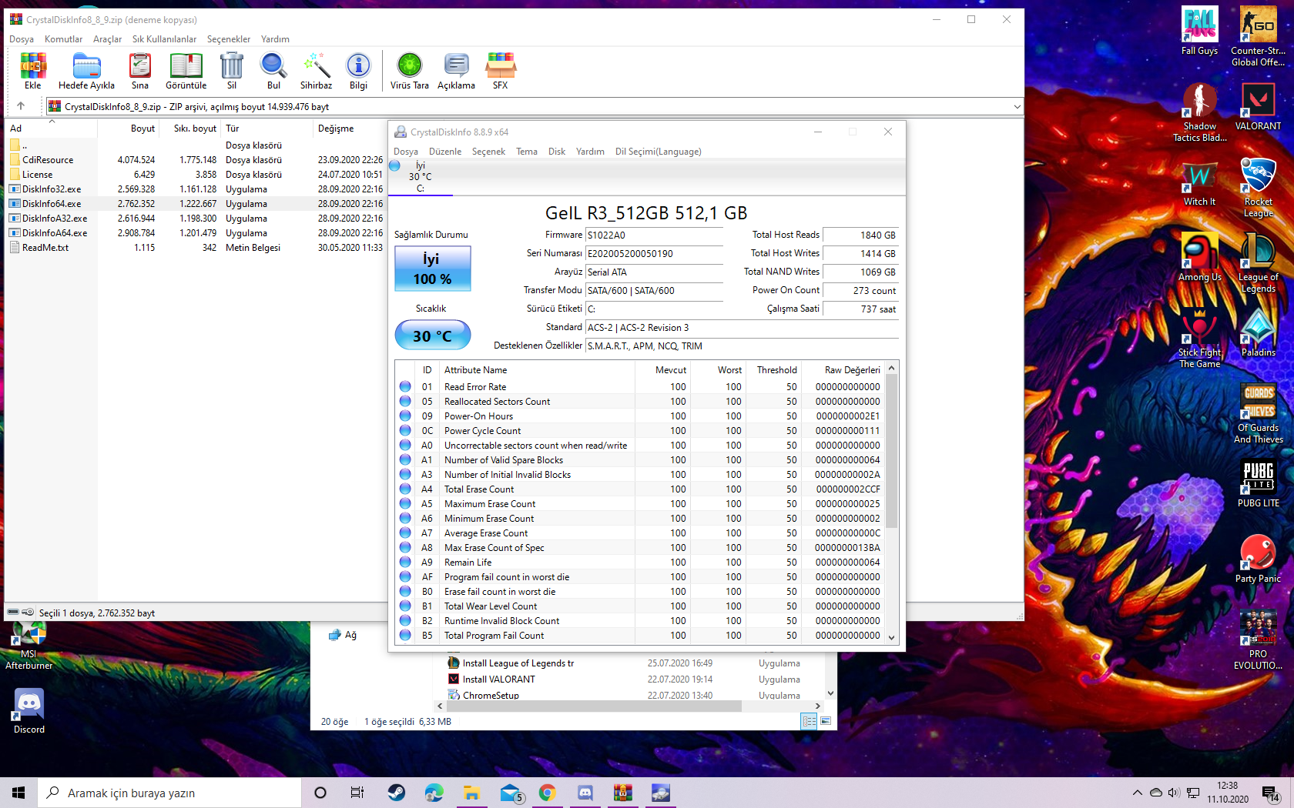Open Dil Seçimi(Language) menu
This screenshot has height=808, width=1294.
click(x=658, y=152)
